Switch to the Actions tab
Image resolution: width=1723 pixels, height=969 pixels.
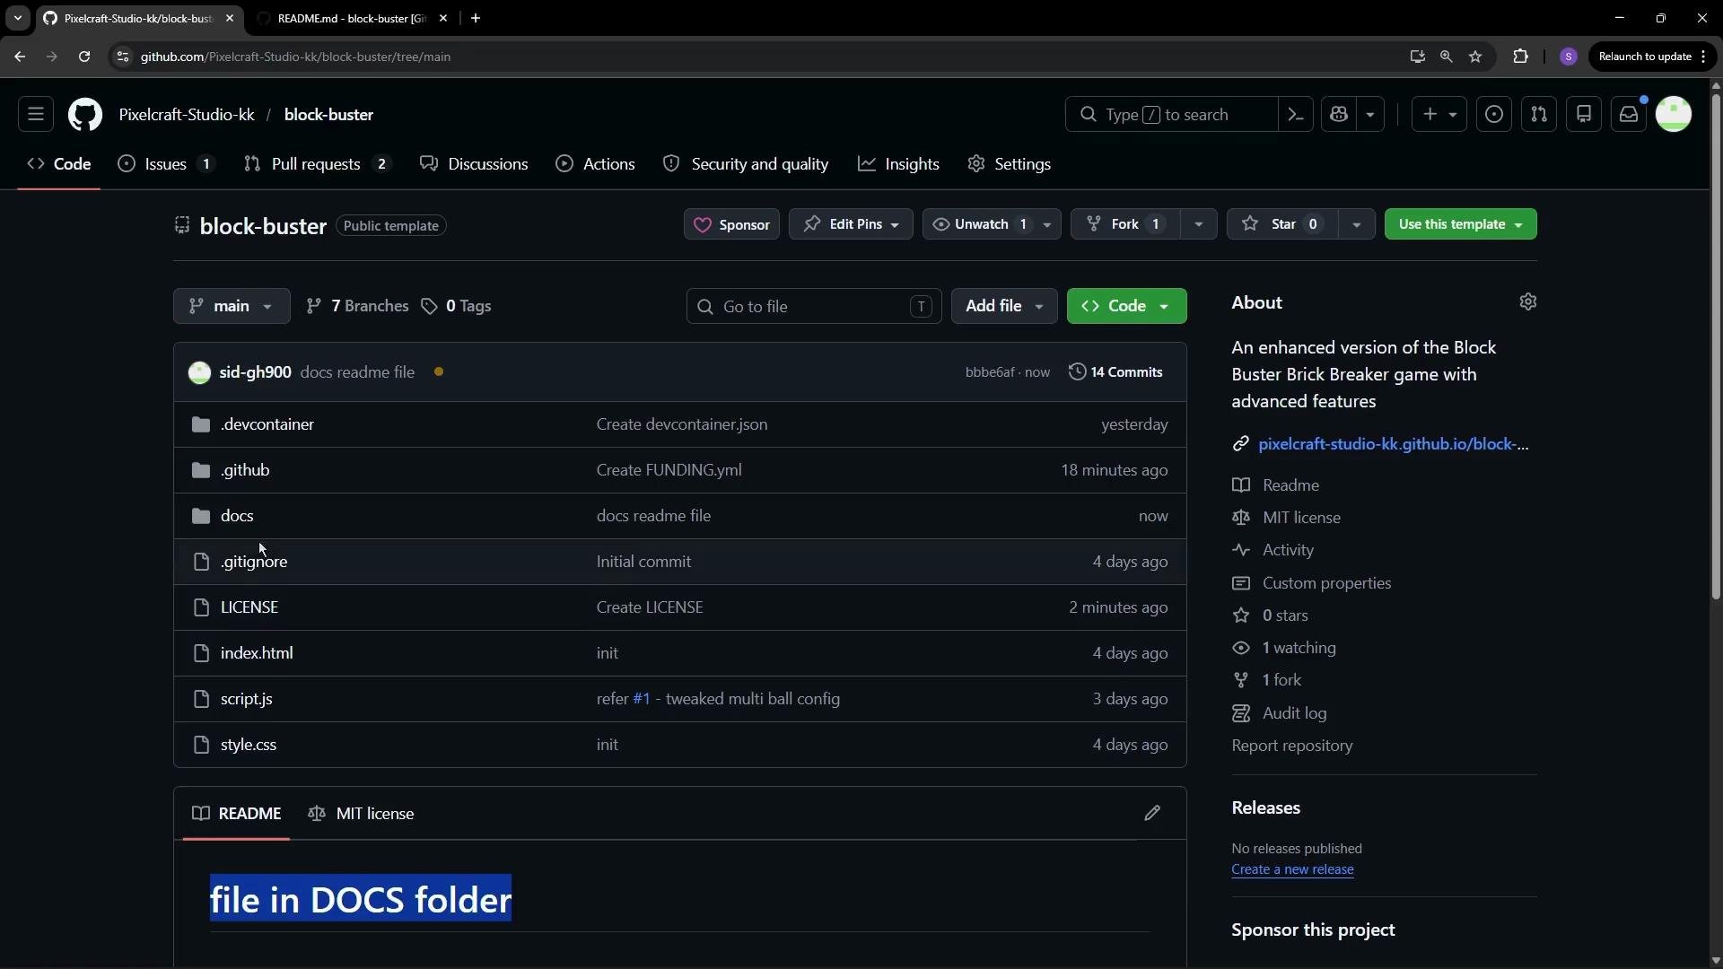tap(596, 164)
